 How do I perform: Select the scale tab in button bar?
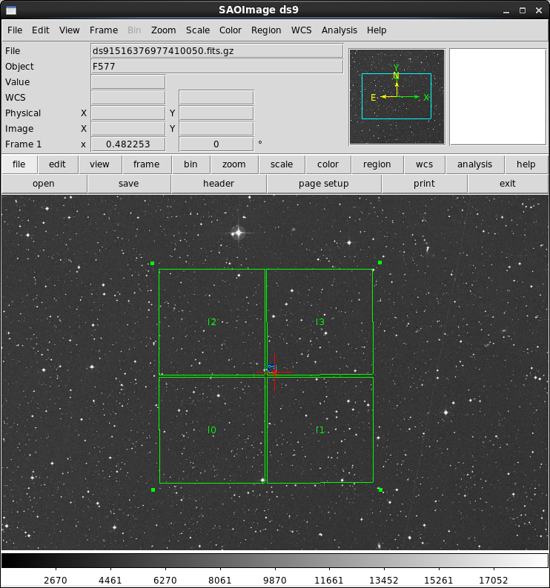(282, 164)
